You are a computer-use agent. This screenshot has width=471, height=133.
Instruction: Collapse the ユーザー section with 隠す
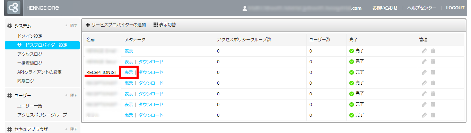pos(71,95)
